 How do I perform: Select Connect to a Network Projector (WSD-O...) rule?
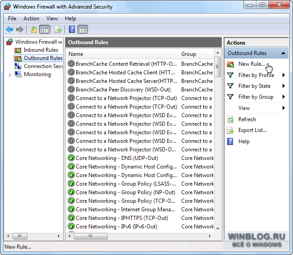pyautogui.click(x=140, y=150)
